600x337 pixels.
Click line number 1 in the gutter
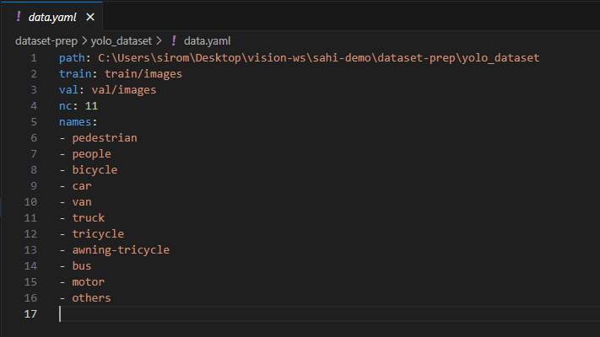point(33,58)
